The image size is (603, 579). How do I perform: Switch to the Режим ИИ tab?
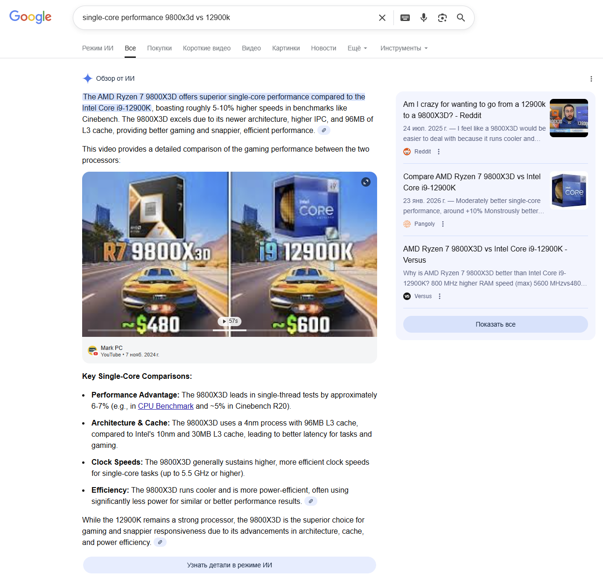click(x=98, y=48)
